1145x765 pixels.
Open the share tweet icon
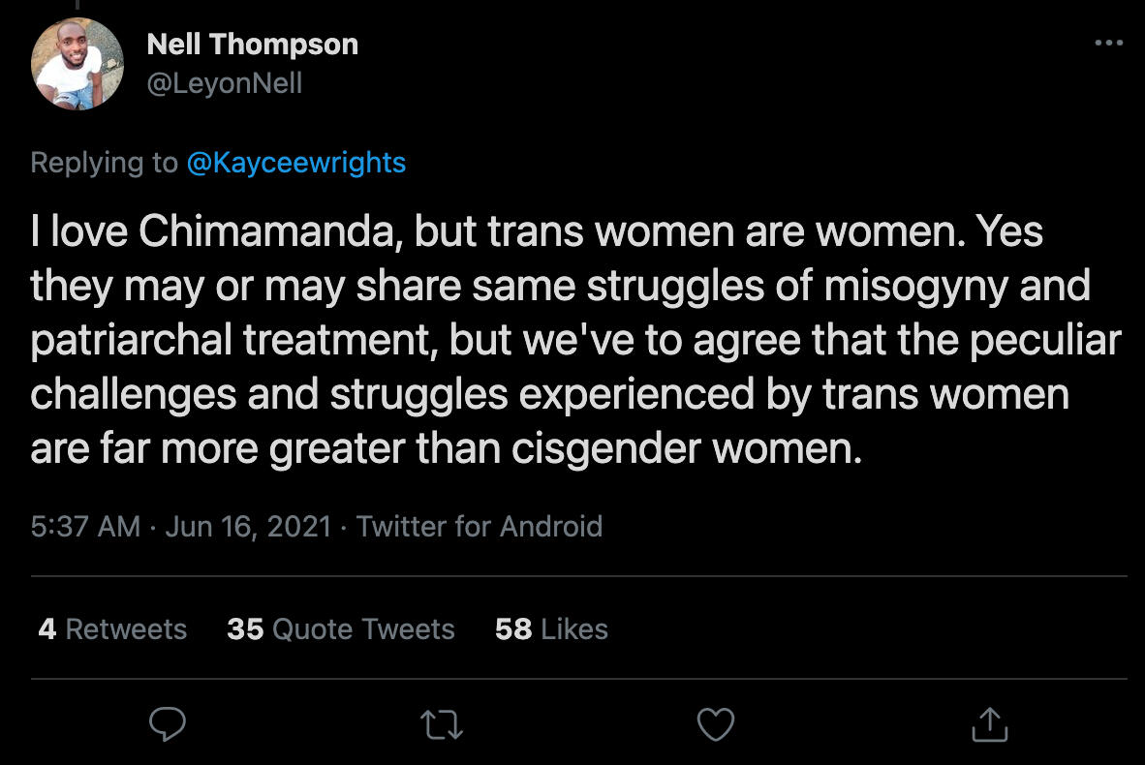989,724
